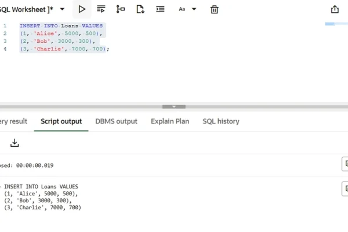The image size is (348, 232).
Task: Go to the Explain Plan tab
Action: point(170,121)
